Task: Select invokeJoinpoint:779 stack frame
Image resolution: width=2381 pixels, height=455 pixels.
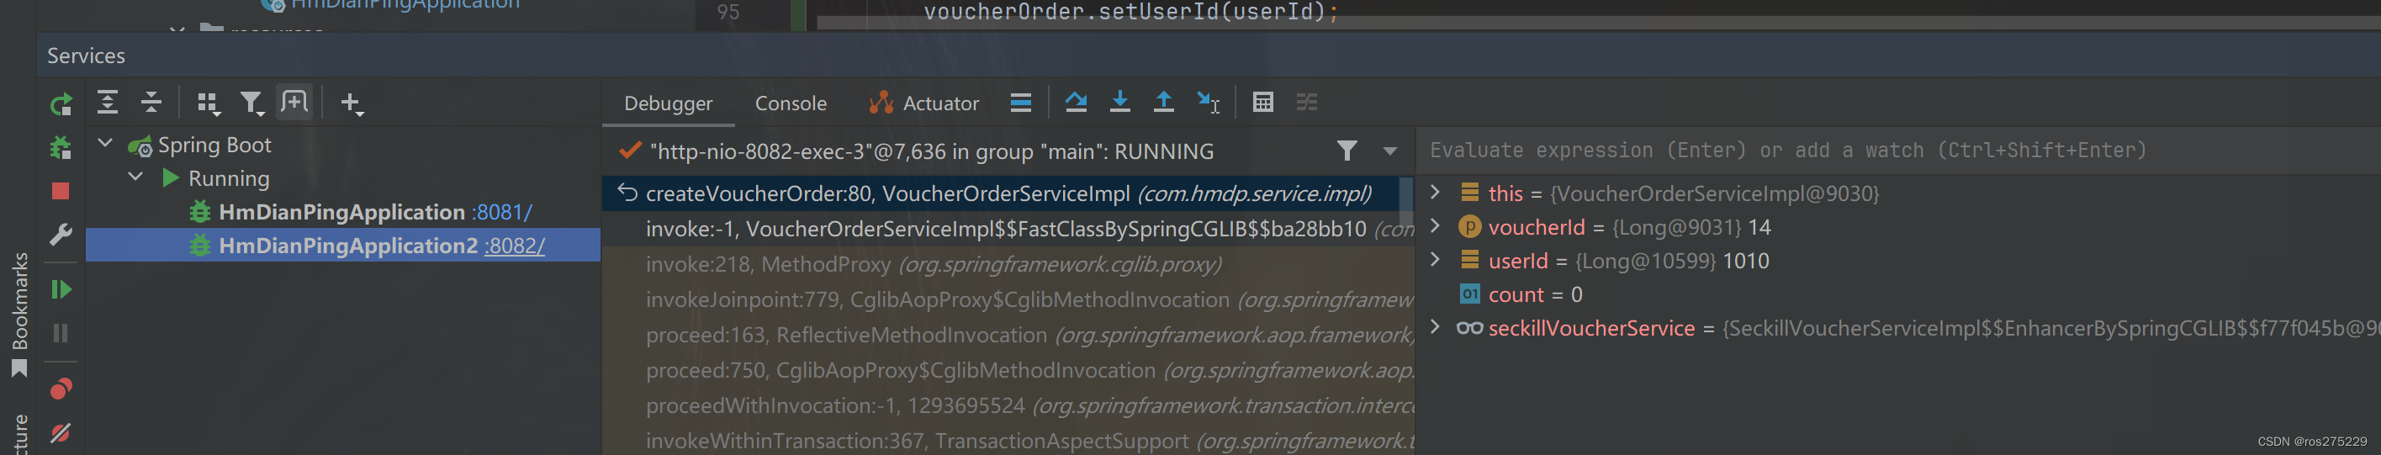Action: tap(1008, 299)
